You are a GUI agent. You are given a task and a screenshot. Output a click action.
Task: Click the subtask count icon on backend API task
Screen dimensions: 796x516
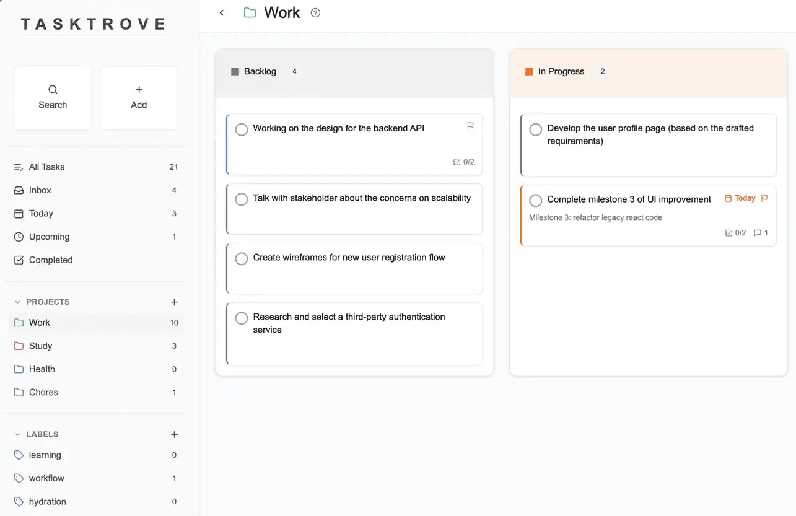(x=457, y=162)
